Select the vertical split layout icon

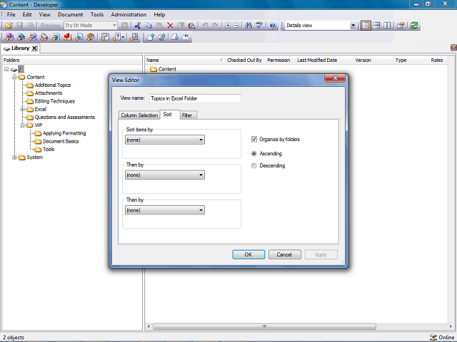(387, 26)
